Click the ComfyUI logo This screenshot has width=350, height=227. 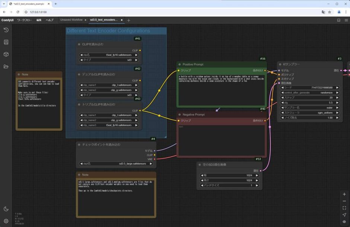[7, 20]
